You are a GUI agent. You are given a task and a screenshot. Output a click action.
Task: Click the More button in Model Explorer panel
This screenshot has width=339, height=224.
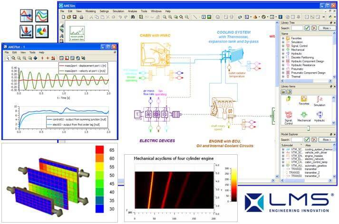click(325, 140)
